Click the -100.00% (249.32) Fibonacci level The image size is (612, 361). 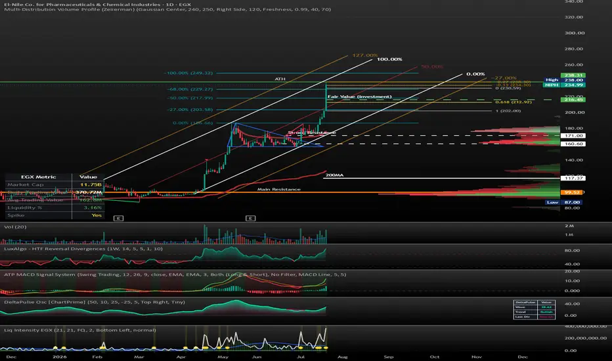tap(188, 73)
